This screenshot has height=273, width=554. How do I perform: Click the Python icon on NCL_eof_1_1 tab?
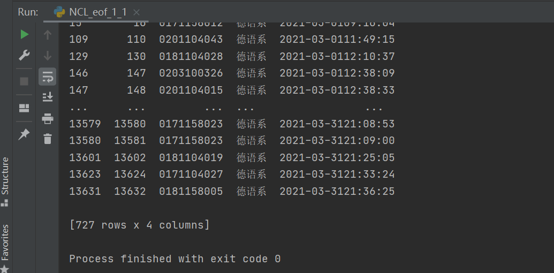(59, 12)
